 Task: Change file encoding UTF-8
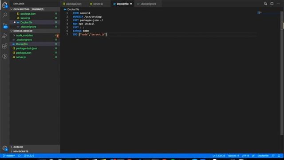(x=245, y=156)
